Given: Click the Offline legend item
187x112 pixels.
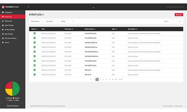Looking at the screenshot, I should tap(16, 100).
